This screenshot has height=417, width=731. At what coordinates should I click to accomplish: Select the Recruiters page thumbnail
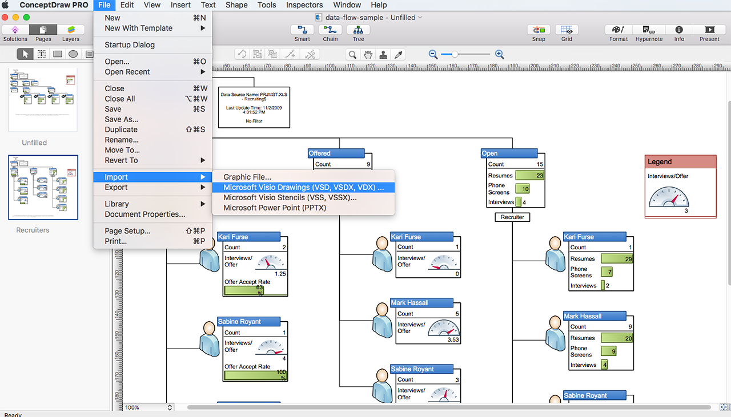[43, 188]
